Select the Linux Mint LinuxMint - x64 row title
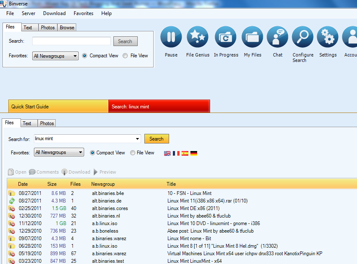Screen dimensions: 357x264 [x=195, y=261]
